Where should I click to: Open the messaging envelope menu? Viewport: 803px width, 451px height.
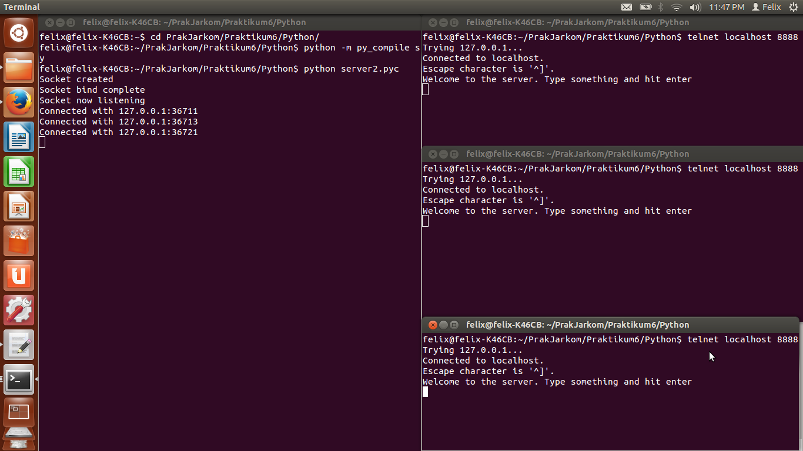coord(627,7)
